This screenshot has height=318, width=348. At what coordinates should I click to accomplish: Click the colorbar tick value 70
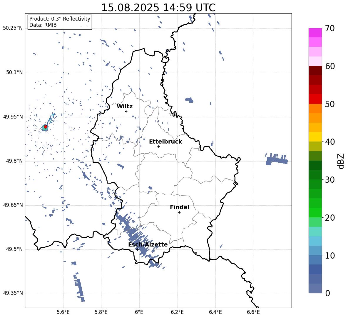pyautogui.click(x=330, y=28)
